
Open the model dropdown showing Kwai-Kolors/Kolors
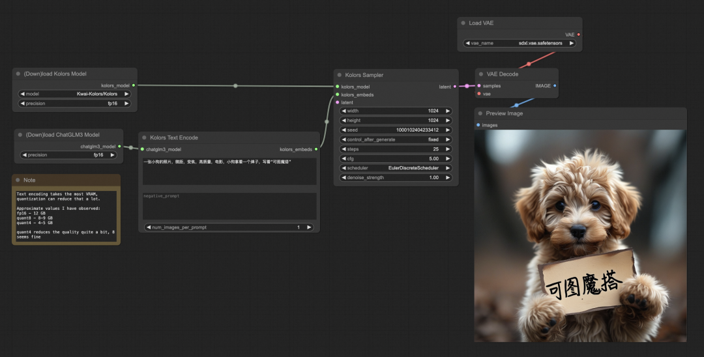point(74,94)
